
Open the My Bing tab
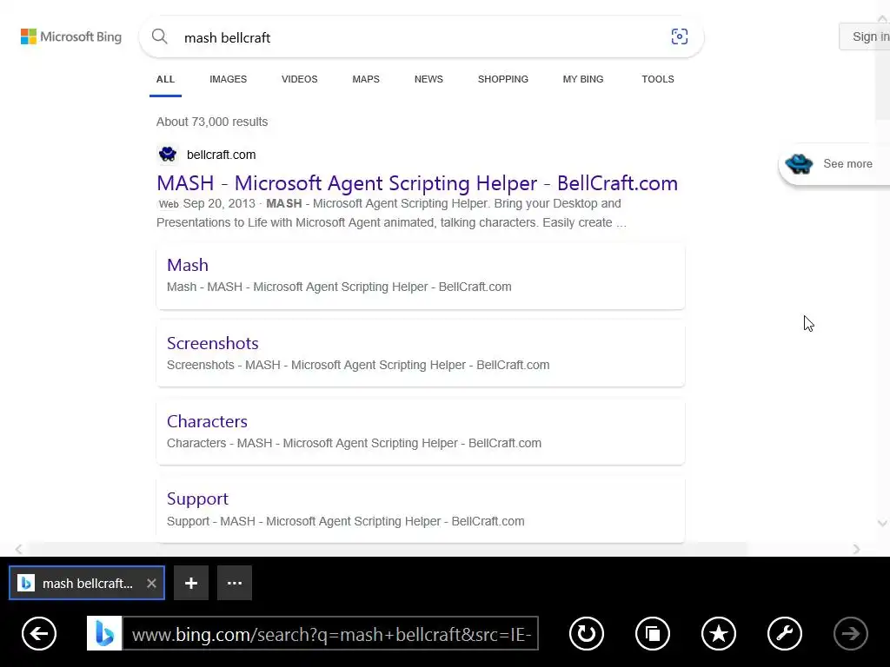click(583, 79)
